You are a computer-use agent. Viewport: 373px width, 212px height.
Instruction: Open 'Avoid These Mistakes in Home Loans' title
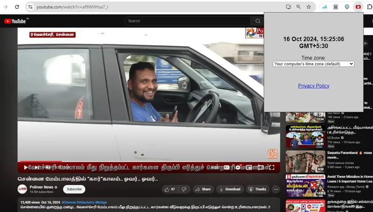[x=350, y=179]
